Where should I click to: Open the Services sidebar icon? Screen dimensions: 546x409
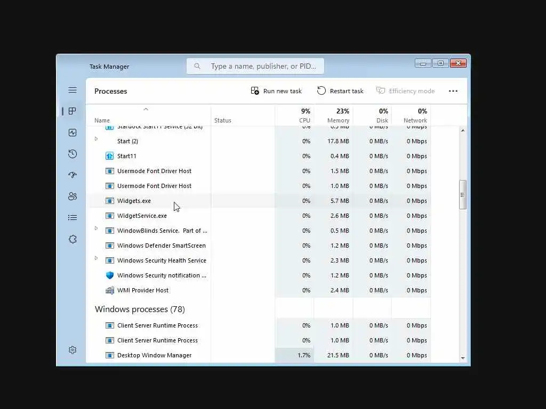(73, 239)
